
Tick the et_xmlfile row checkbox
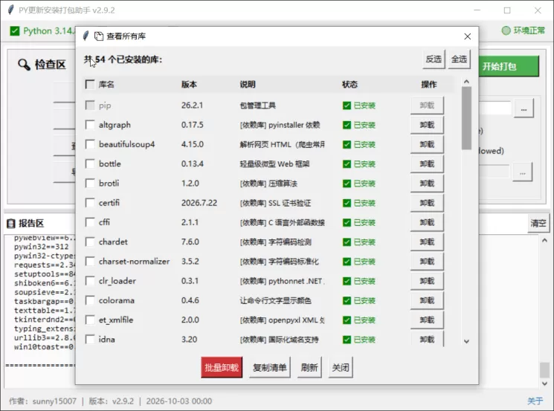90,320
